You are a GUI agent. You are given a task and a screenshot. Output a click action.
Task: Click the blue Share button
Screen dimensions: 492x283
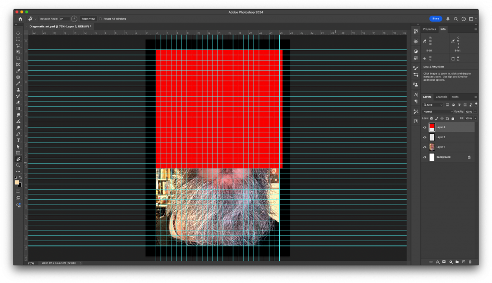pos(435,19)
